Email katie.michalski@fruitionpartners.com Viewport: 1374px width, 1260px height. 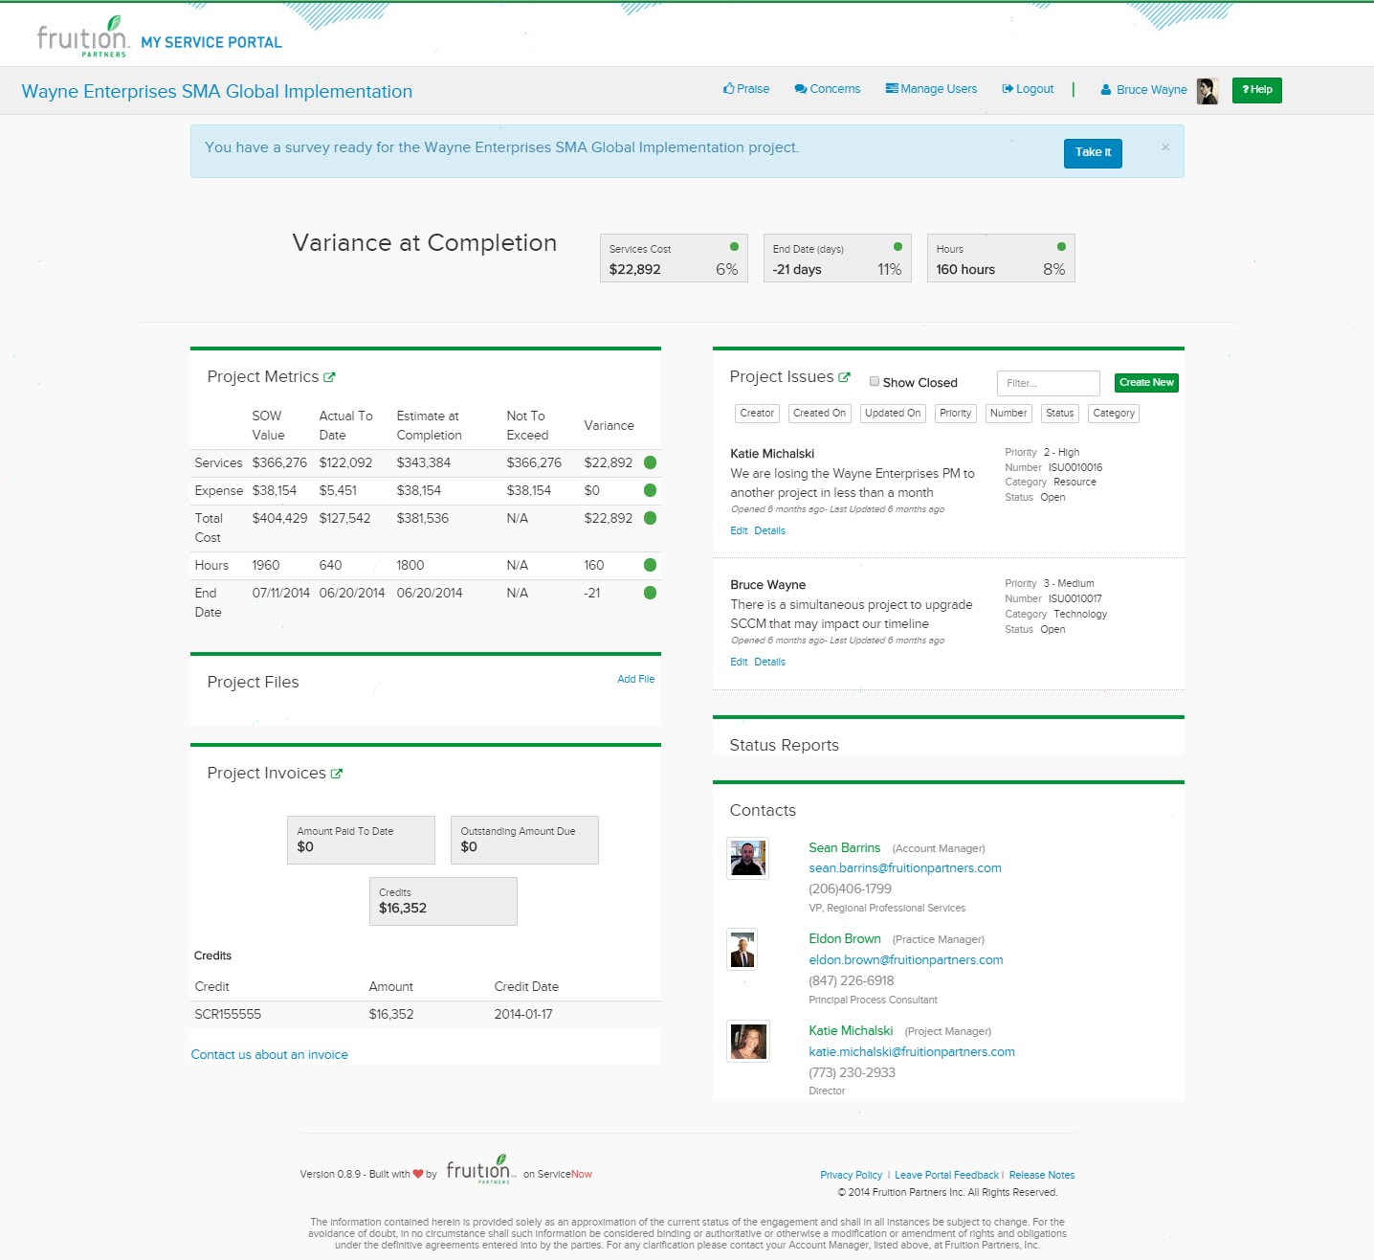point(912,1051)
